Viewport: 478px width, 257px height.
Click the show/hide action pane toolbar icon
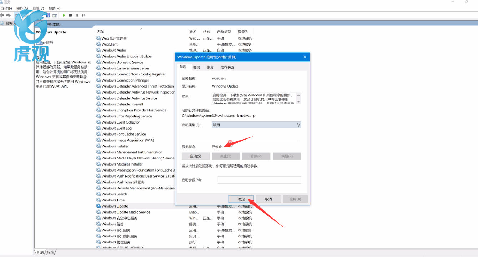(x=55, y=15)
